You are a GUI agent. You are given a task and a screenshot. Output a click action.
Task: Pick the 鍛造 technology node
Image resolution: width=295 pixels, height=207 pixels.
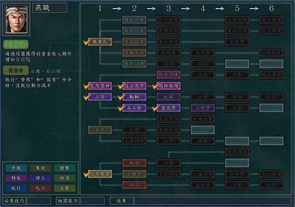pos(134,163)
